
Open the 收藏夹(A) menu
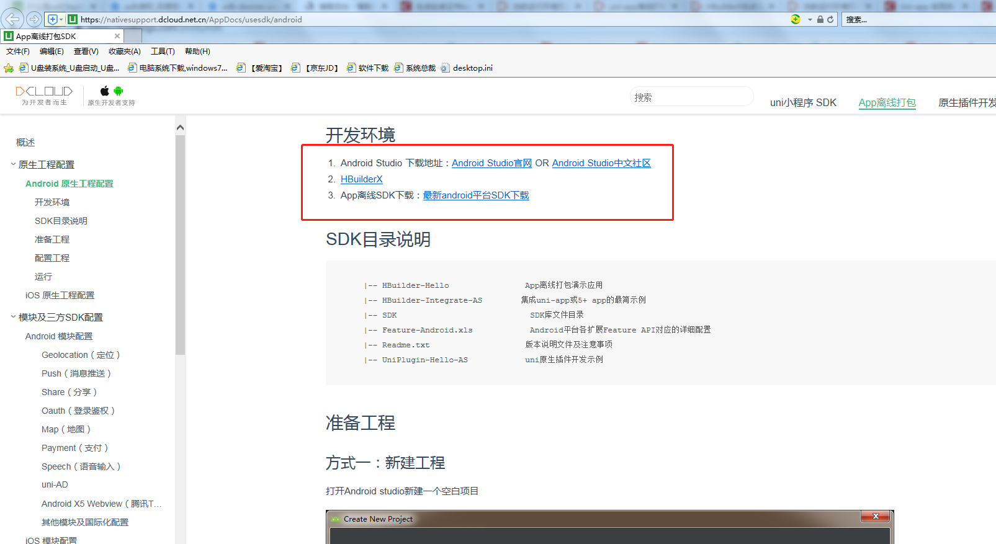125,51
